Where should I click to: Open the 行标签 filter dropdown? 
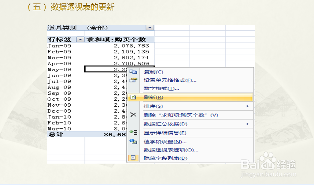point(80,40)
